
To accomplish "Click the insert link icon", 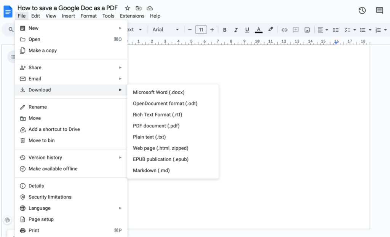I will pos(284,30).
